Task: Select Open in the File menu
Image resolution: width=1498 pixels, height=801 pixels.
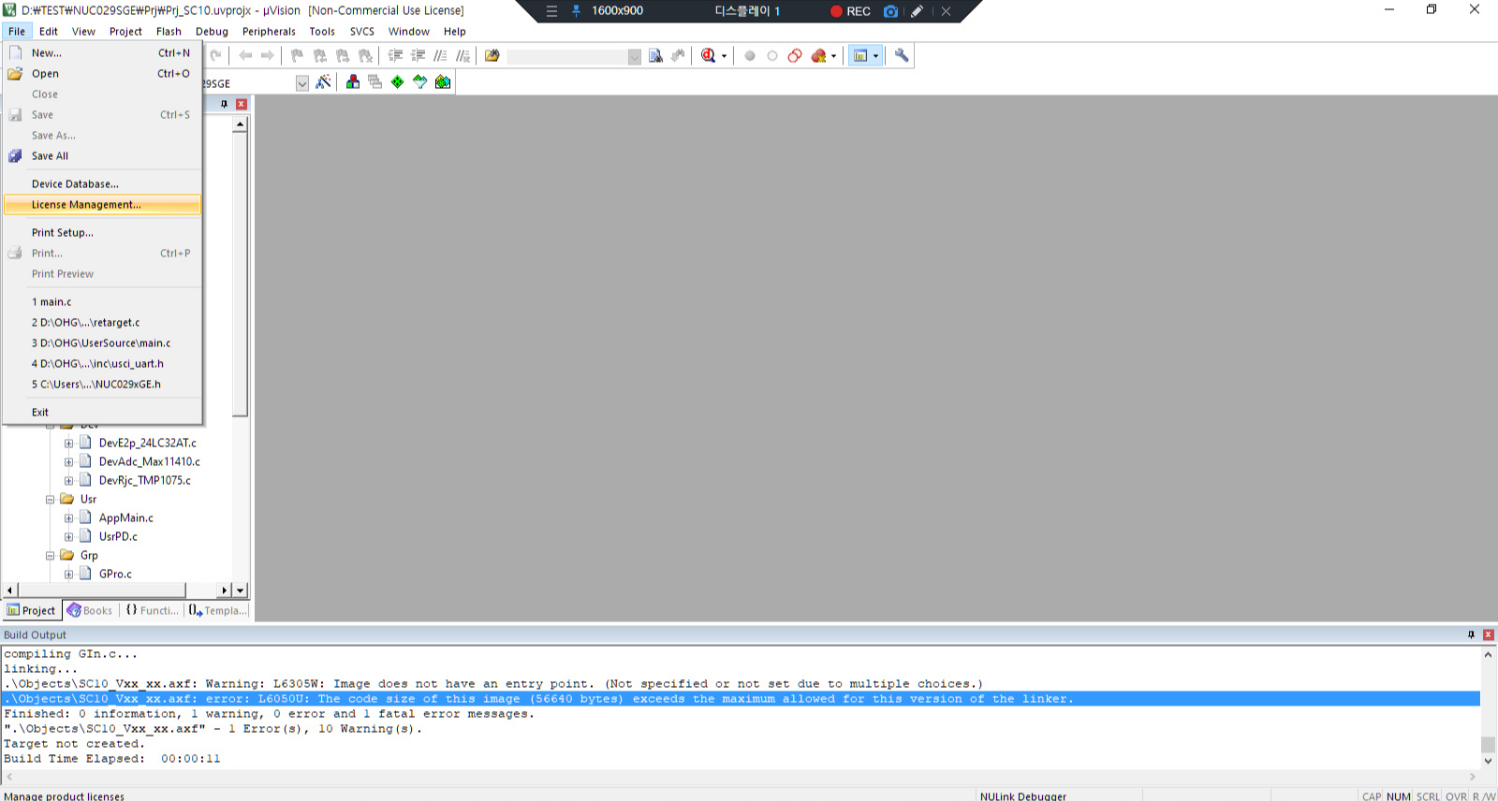Action: point(102,74)
